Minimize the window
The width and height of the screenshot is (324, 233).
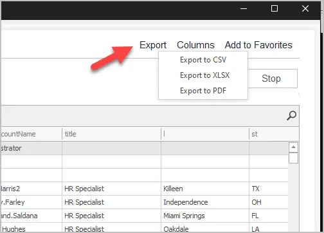(x=244, y=8)
